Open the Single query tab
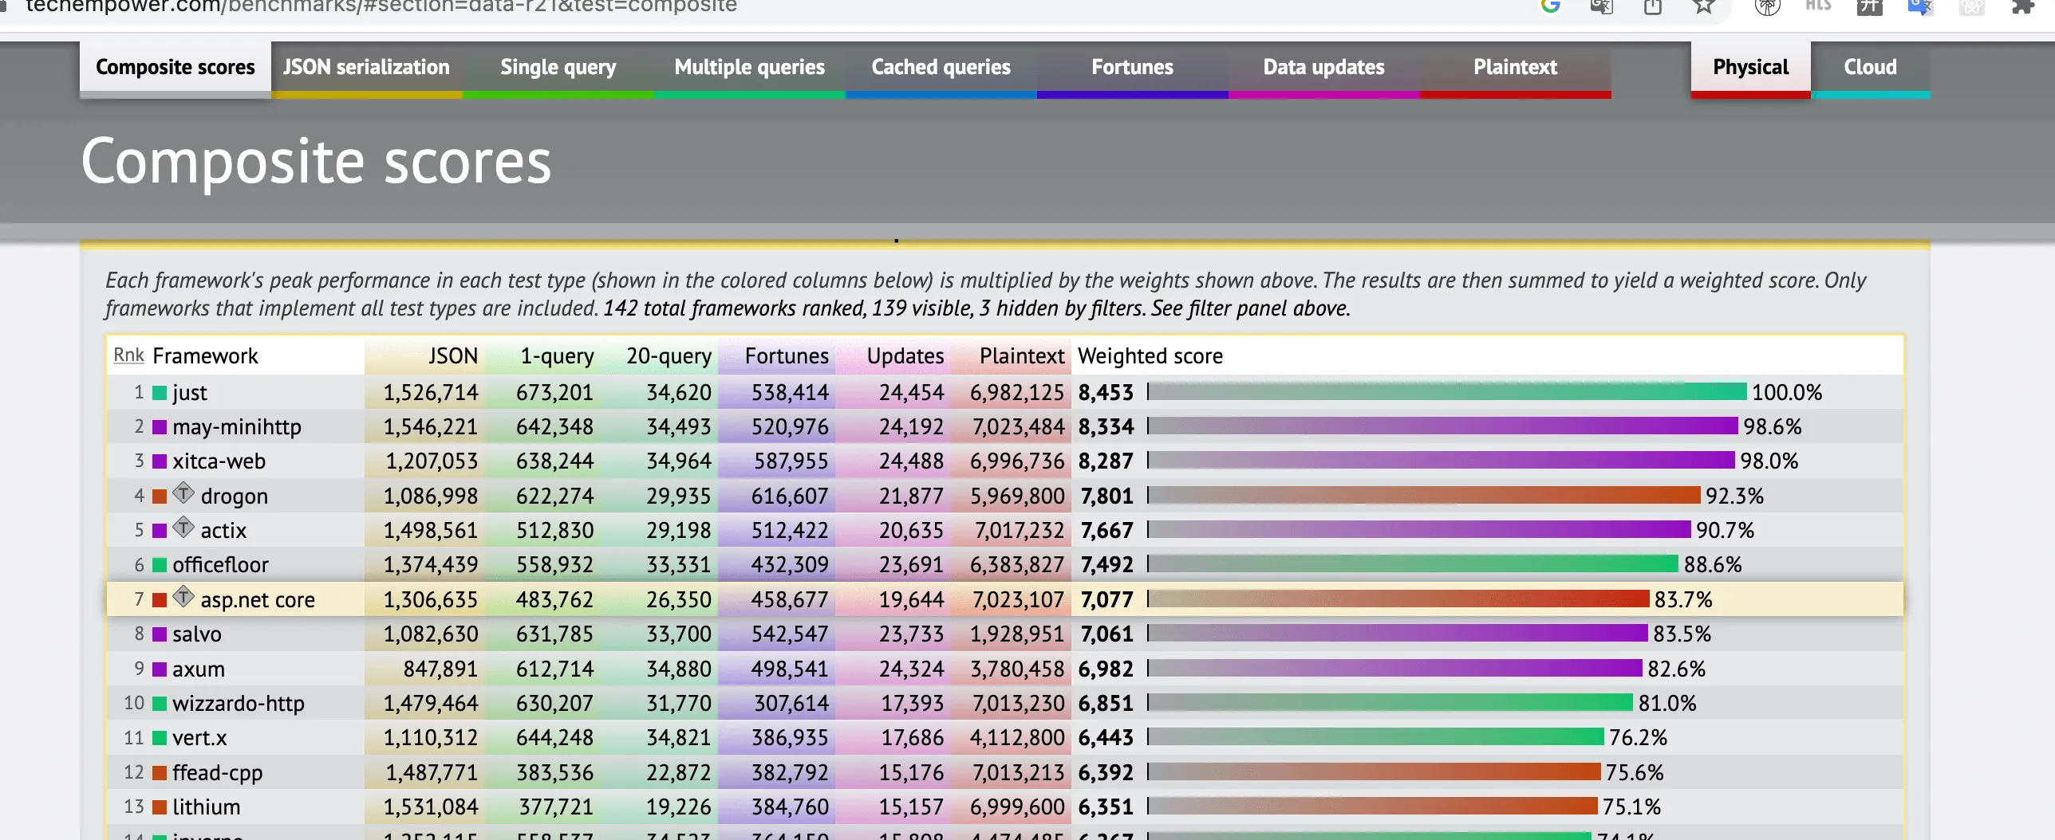The height and width of the screenshot is (840, 2055). [x=558, y=69]
